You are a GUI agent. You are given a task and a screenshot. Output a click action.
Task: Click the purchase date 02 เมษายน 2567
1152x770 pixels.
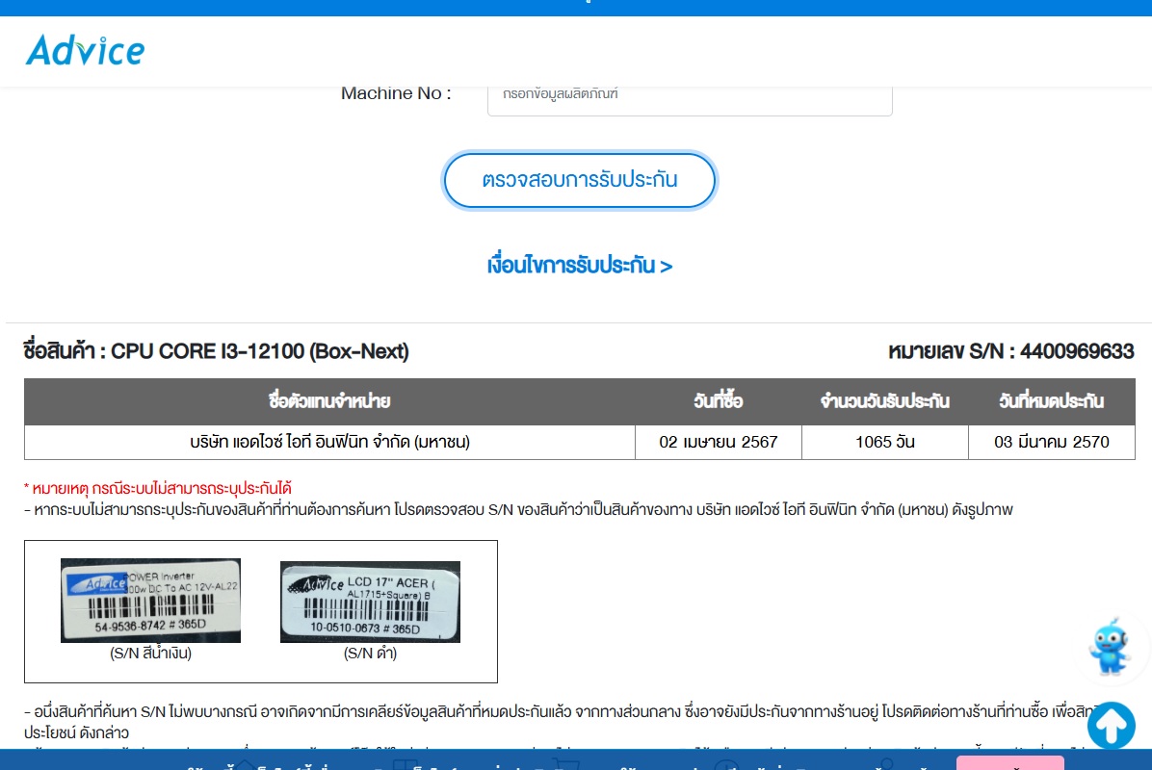tap(719, 442)
